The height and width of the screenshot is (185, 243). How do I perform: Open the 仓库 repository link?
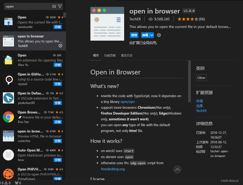point(200,106)
